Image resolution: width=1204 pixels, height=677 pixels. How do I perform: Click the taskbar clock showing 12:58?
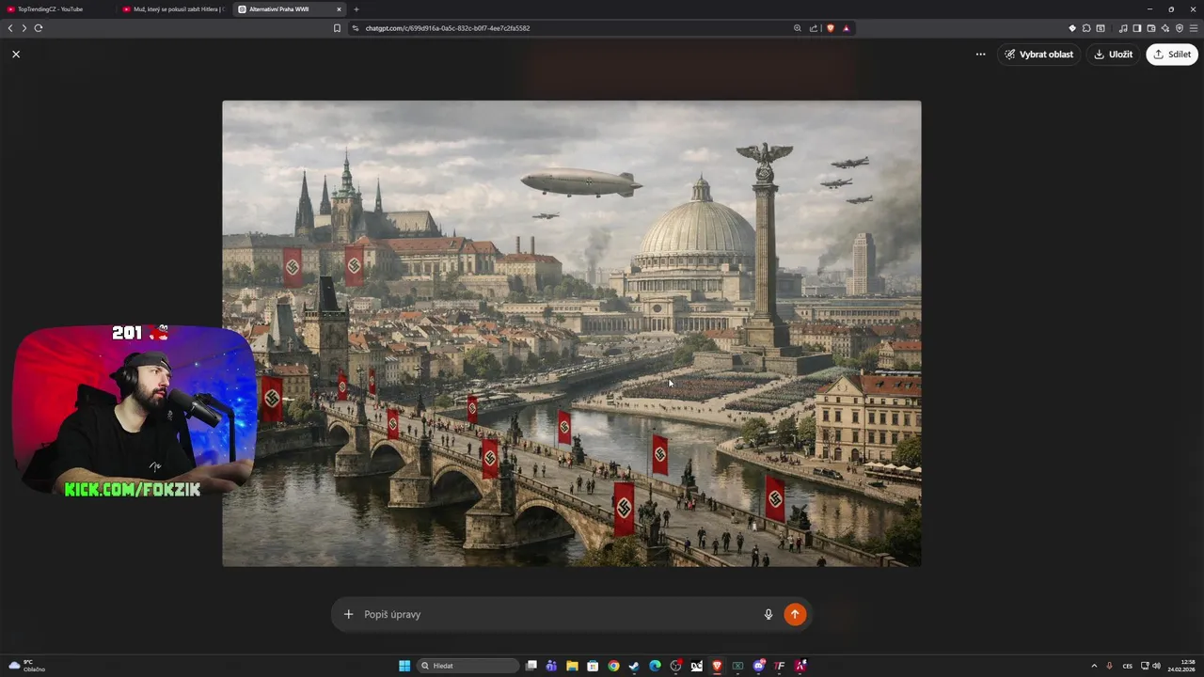pos(1180,666)
